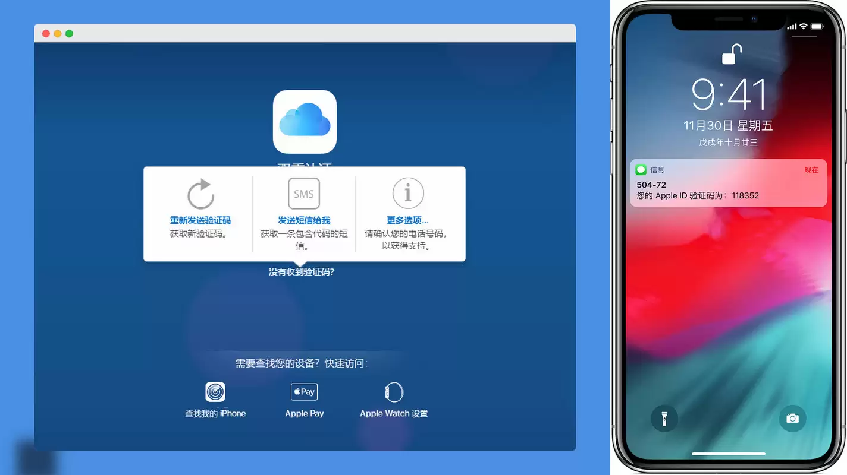Viewport: 847px width, 475px height.
Task: Click the 需要查找您的设备?快速访问 text
Action: [302, 363]
